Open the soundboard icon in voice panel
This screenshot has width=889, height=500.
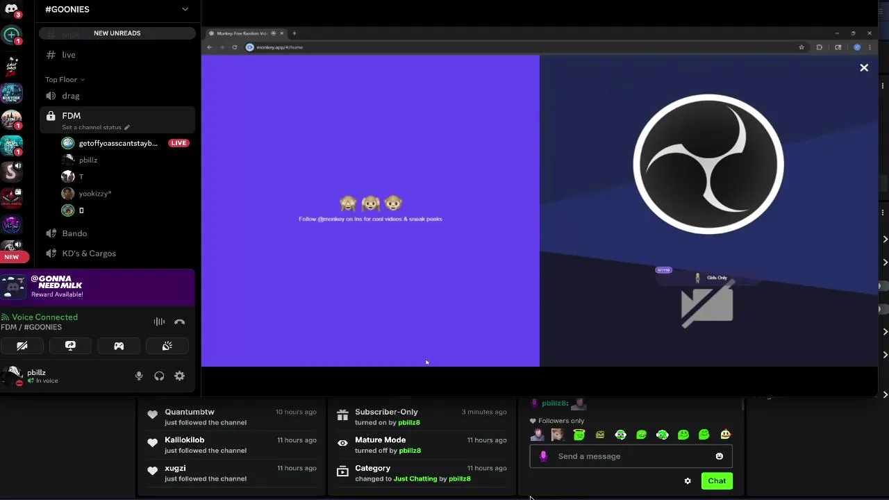pyautogui.click(x=167, y=346)
